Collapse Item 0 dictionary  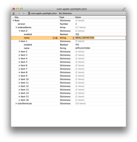point(20,31)
